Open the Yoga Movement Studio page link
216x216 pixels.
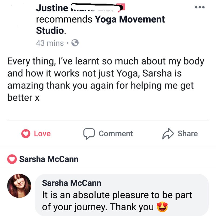click(x=100, y=25)
